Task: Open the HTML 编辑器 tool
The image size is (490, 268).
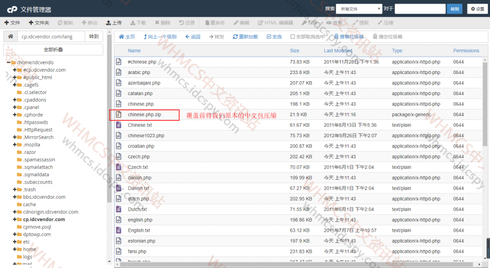Action: (x=275, y=23)
